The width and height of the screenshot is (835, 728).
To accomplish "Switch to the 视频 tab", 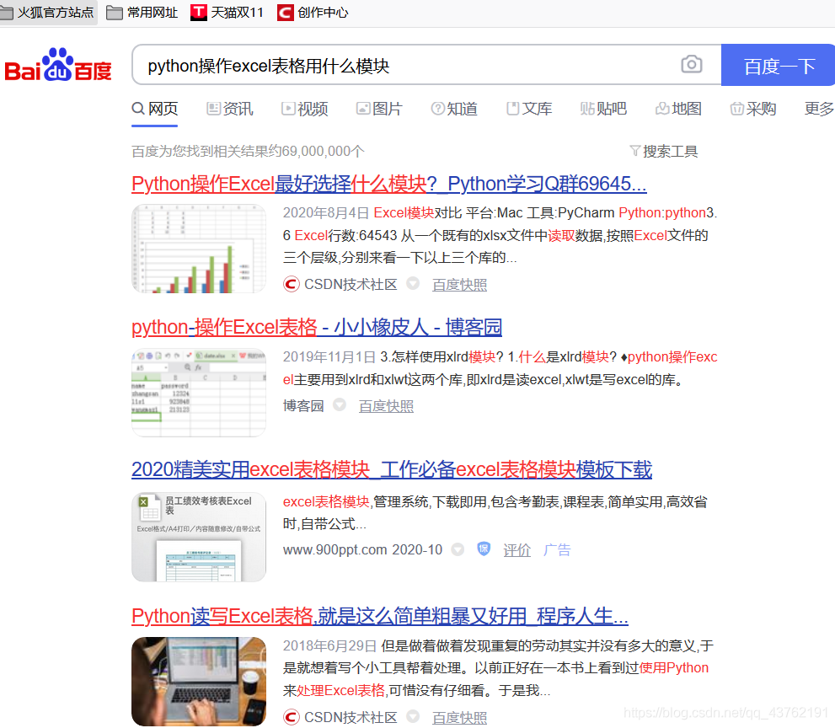I will tap(305, 109).
